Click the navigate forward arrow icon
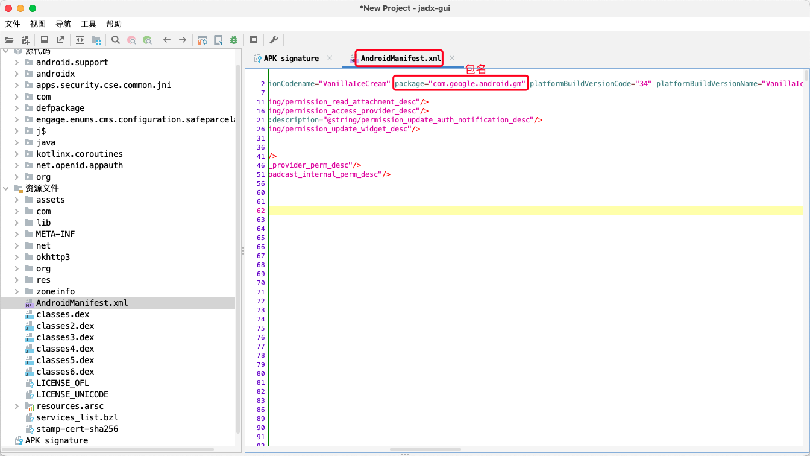 (183, 40)
